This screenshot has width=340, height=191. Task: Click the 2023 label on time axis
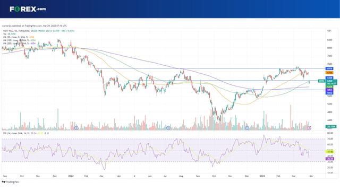click(262, 176)
